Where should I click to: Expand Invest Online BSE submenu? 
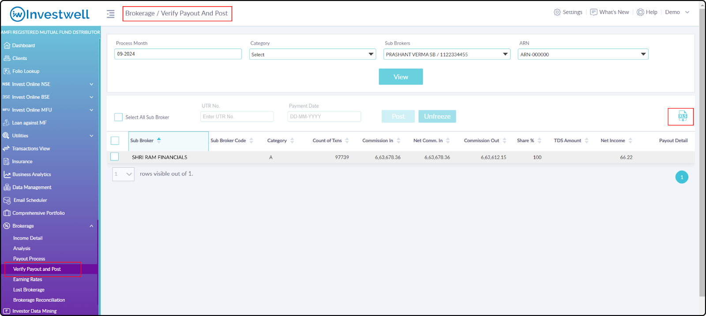[92, 97]
